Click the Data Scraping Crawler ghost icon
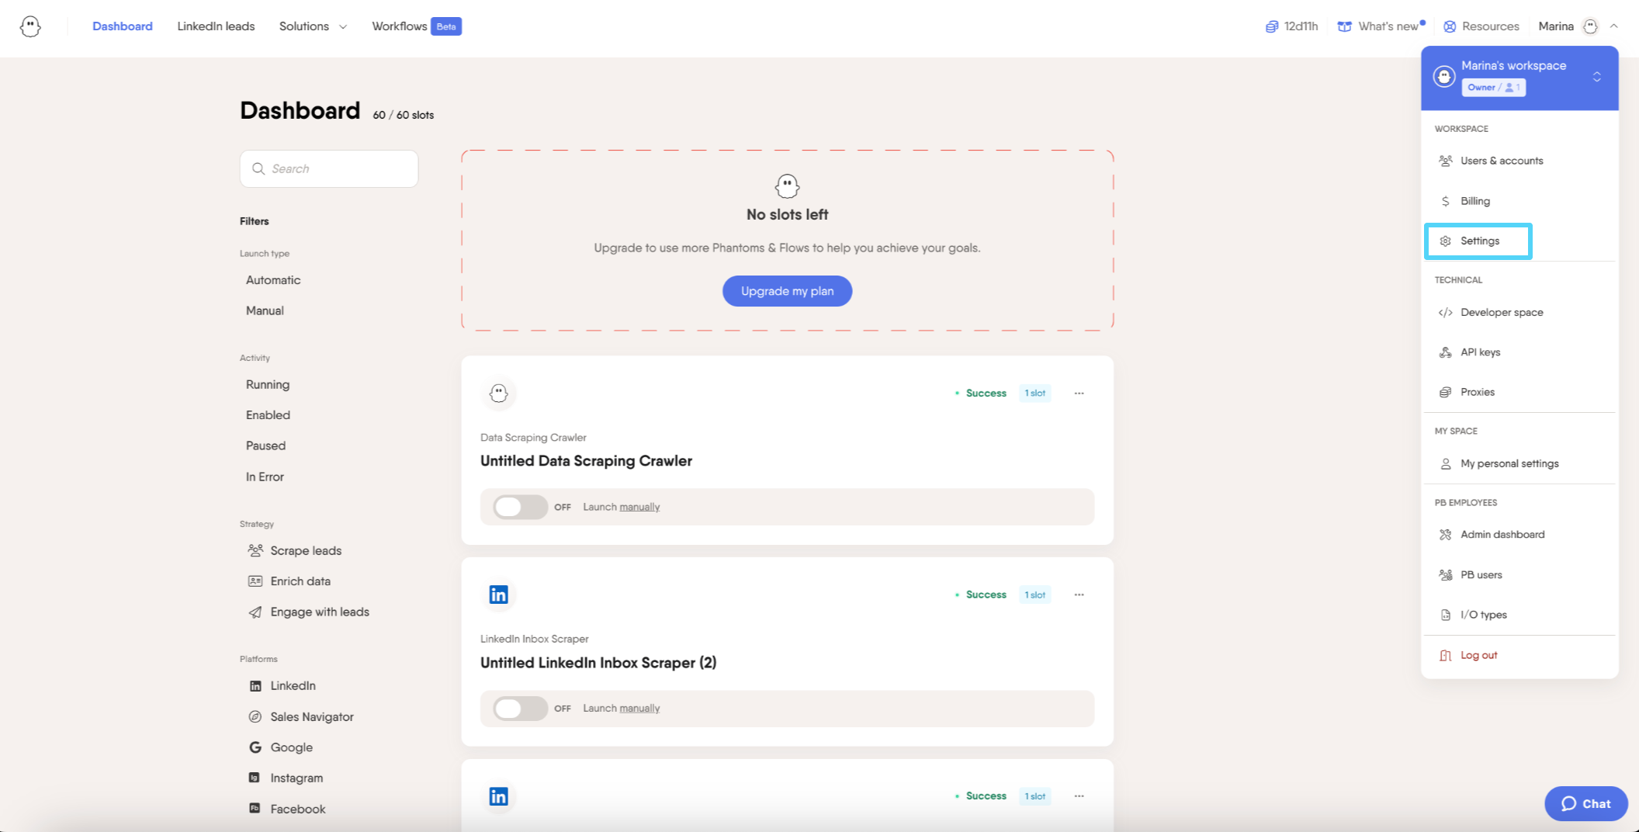The width and height of the screenshot is (1639, 832). pyautogui.click(x=498, y=393)
